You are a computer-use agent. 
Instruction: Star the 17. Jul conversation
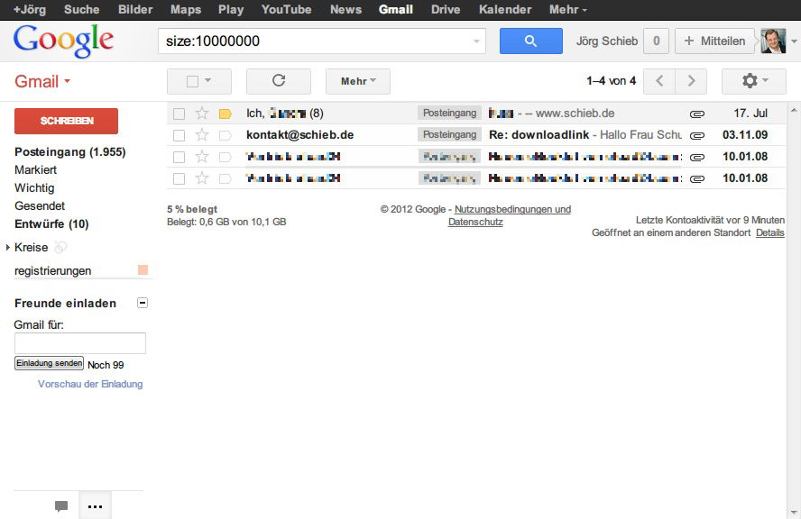tap(202, 114)
